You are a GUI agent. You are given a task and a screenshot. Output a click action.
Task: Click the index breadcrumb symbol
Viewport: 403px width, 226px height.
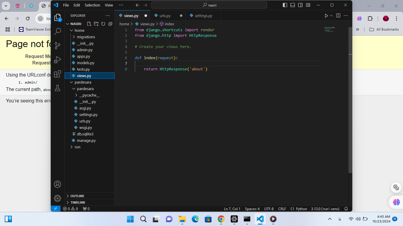tap(167, 24)
